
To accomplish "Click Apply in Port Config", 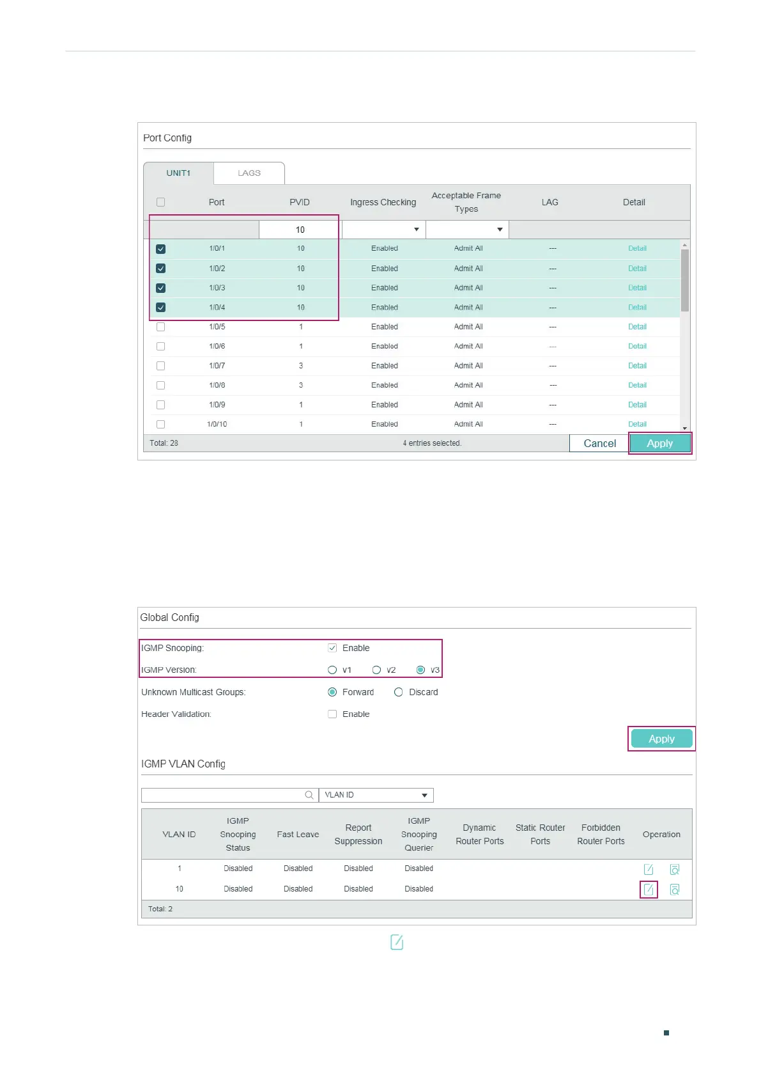I will (660, 443).
